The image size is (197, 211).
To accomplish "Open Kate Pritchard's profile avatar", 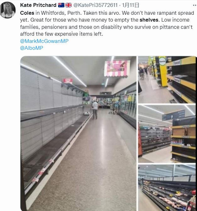I will [x=8, y=10].
